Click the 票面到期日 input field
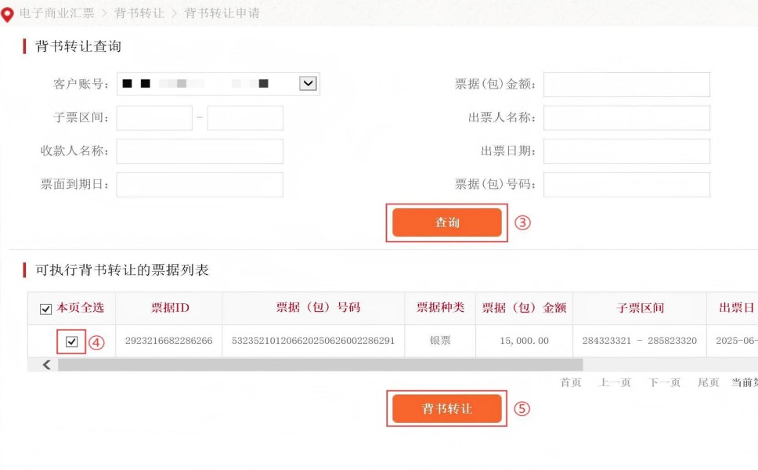 coord(200,185)
